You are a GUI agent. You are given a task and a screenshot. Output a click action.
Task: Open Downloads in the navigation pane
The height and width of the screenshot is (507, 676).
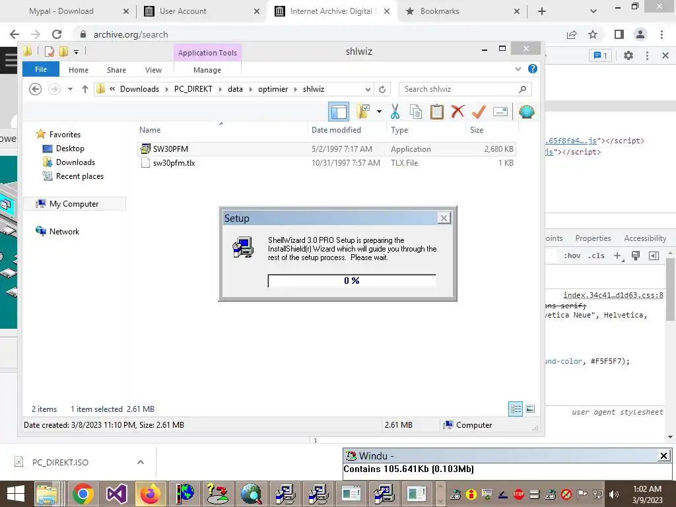click(x=75, y=162)
